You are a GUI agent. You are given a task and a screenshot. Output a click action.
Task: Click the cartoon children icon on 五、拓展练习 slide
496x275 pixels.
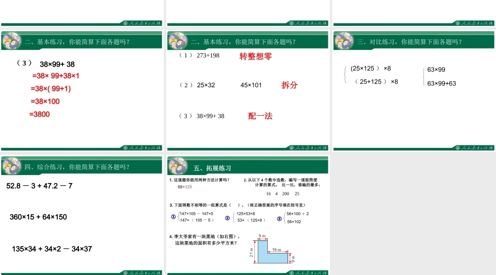pos(178,166)
